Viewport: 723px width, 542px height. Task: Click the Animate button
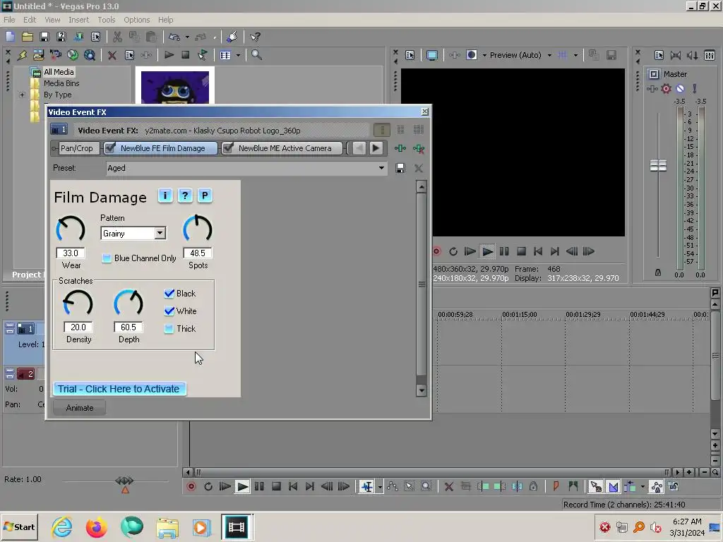coord(79,408)
